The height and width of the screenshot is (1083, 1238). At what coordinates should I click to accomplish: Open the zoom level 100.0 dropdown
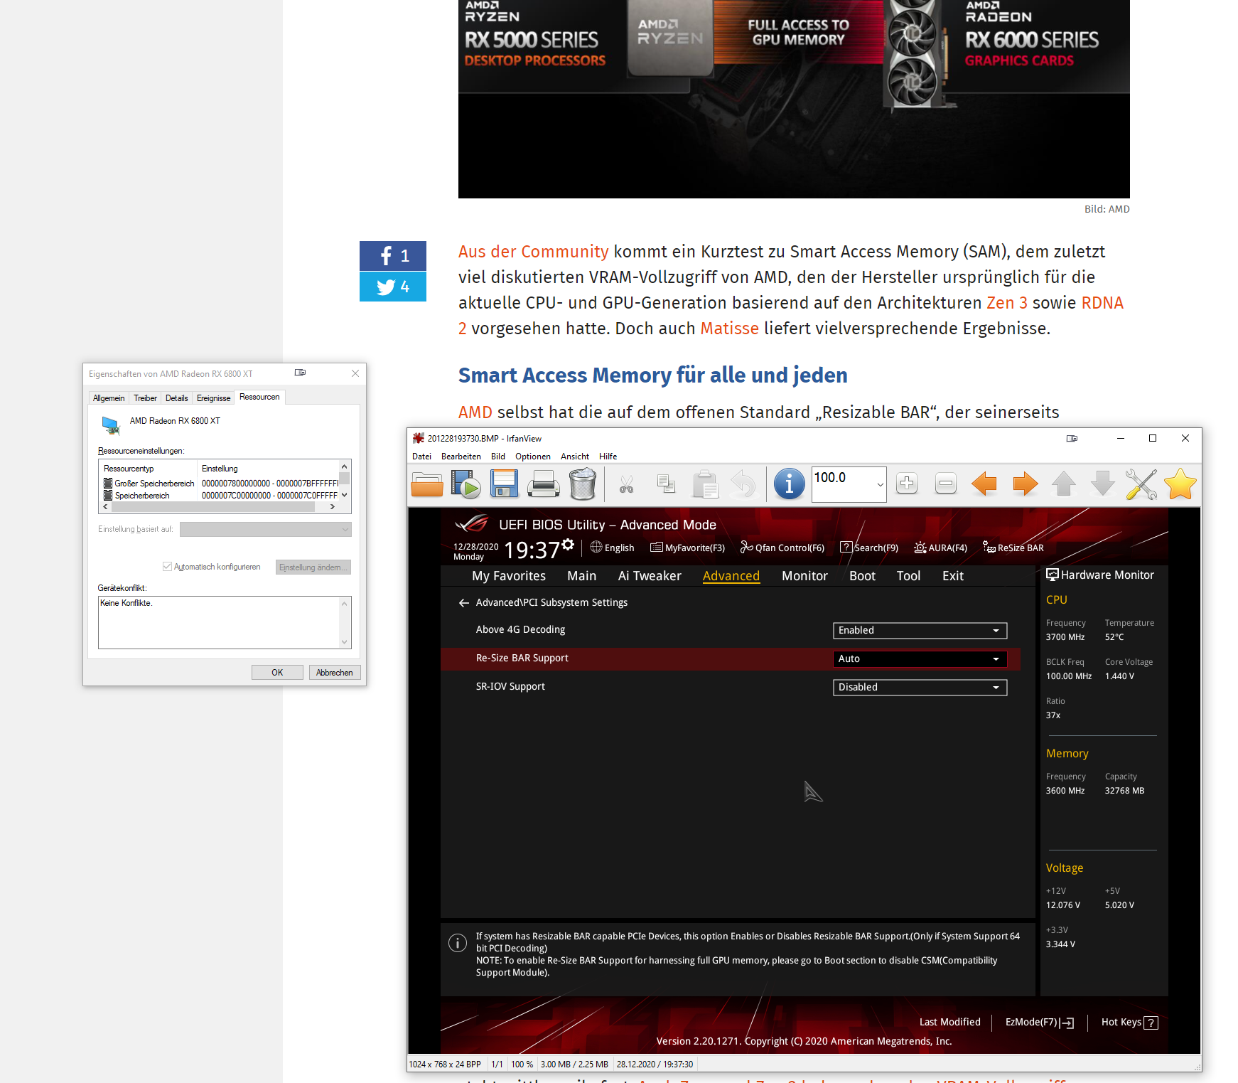tap(881, 484)
